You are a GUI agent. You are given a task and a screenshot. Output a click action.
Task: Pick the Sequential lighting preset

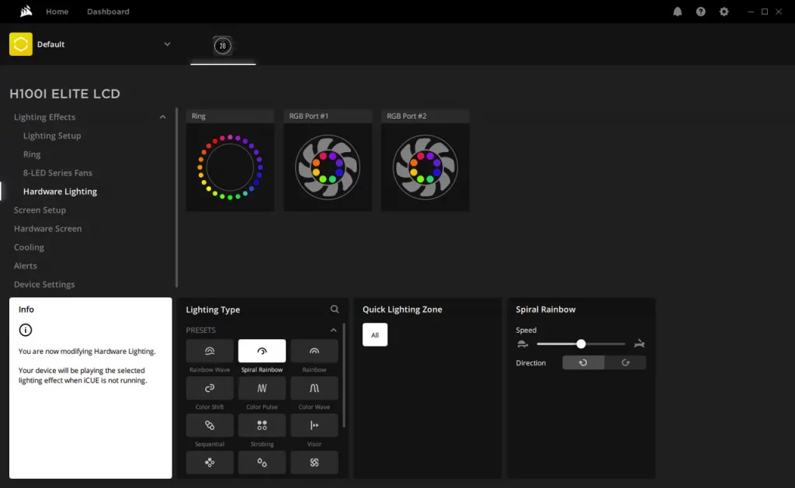pos(210,425)
